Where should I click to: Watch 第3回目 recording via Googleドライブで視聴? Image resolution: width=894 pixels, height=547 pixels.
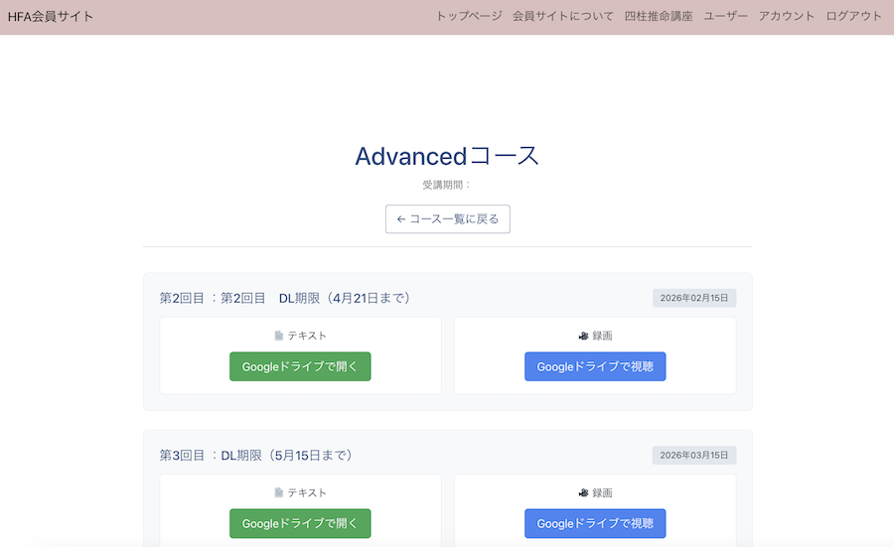point(595,523)
